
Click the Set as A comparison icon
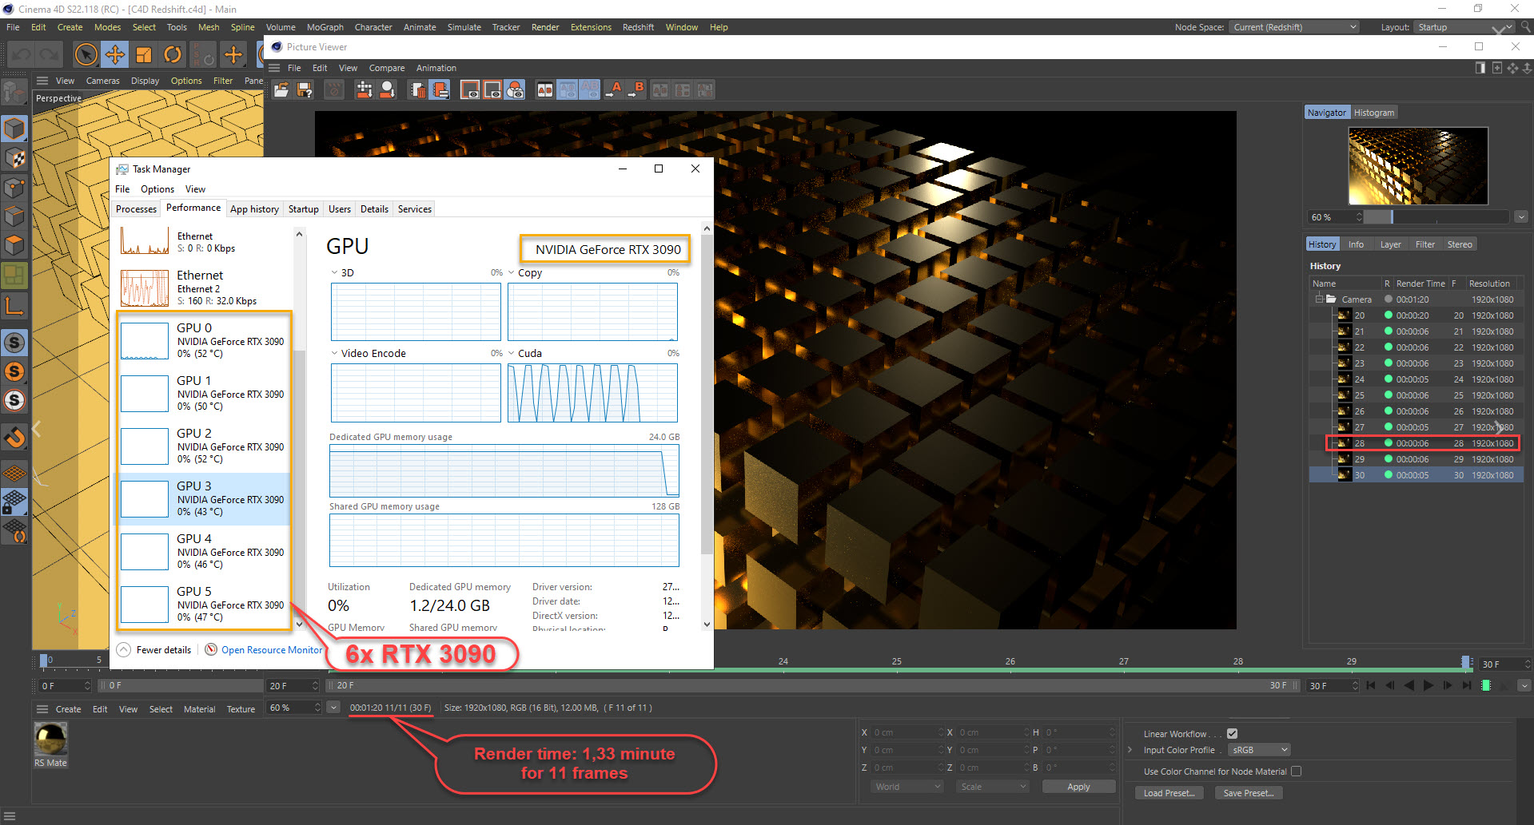613,90
